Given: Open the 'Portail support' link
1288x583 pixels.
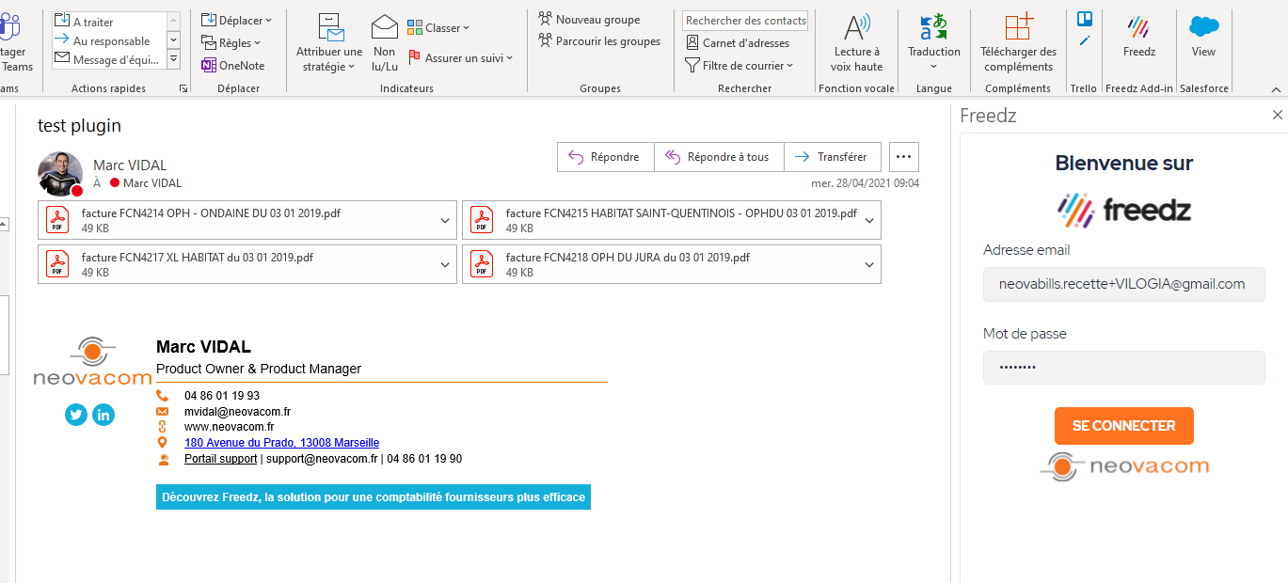Looking at the screenshot, I should click(x=220, y=459).
